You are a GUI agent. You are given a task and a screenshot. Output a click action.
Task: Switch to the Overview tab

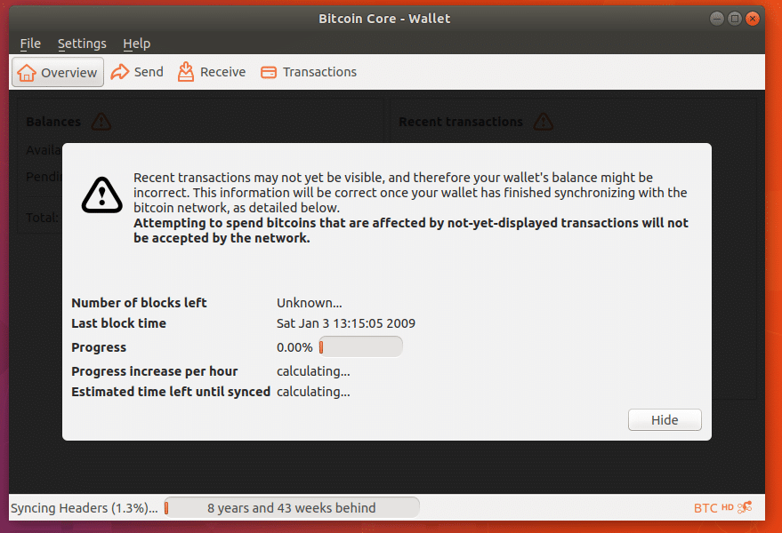click(x=58, y=72)
